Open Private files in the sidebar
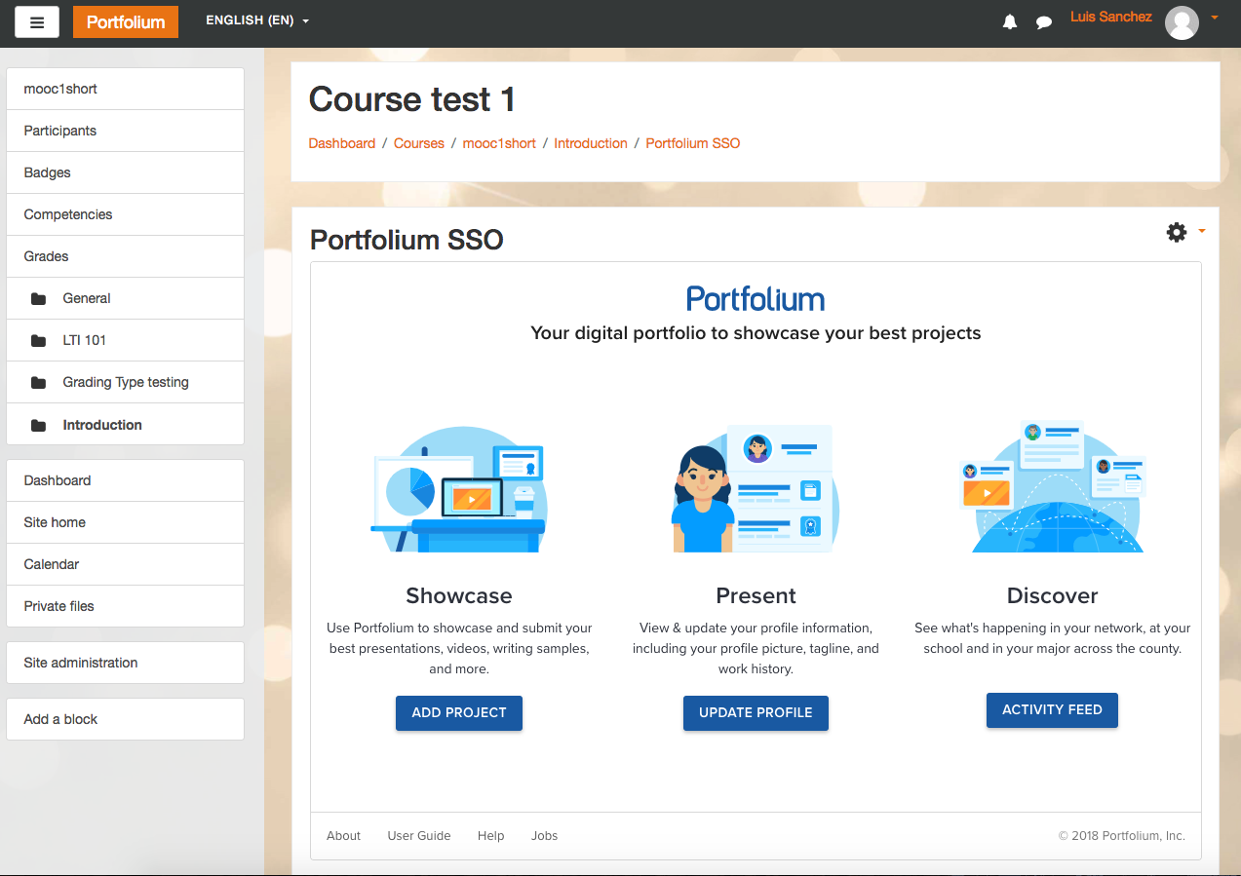 [125, 606]
